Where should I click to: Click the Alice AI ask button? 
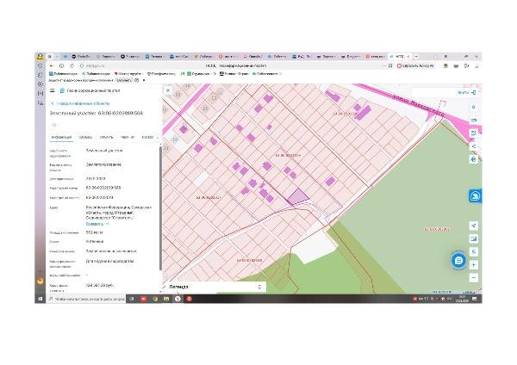(x=415, y=66)
